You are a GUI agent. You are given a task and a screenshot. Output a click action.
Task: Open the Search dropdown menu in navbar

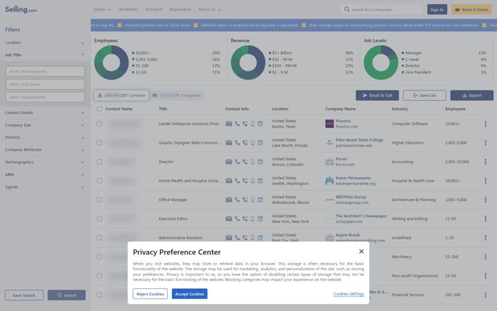(x=102, y=10)
